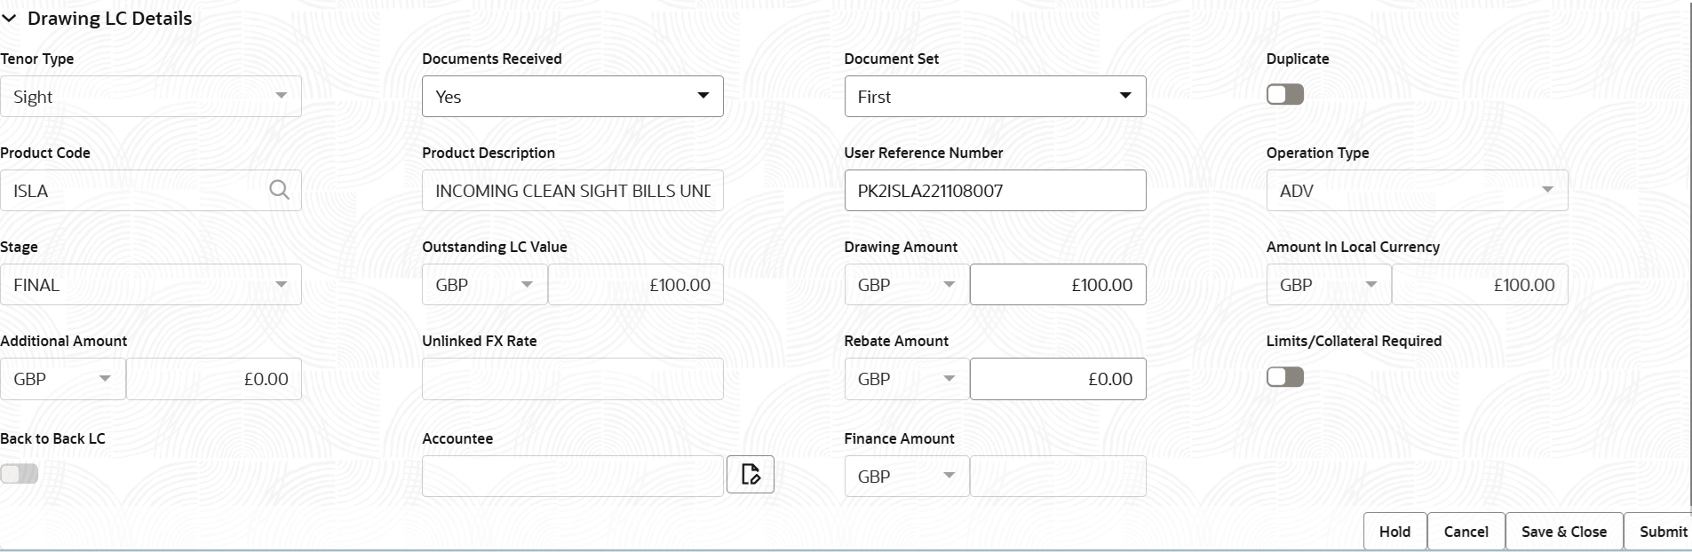Viewport: 1692px width, 552px height.
Task: Click the Drawing Amount value field
Action: 1057,284
